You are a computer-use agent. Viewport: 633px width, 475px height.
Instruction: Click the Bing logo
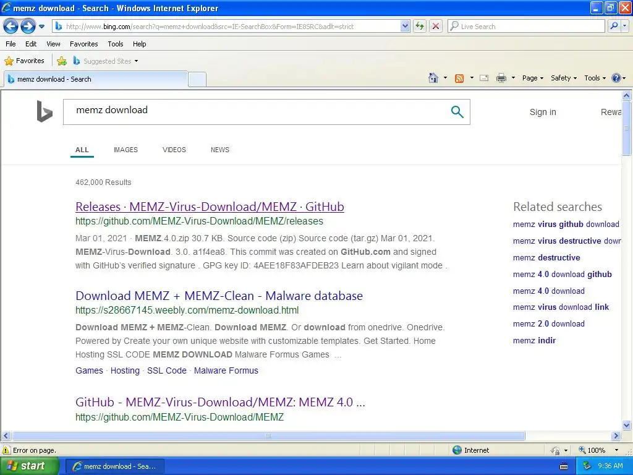(x=45, y=111)
